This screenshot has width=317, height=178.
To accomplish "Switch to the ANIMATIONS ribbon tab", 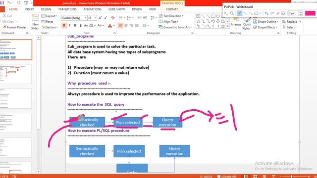I will tap(93, 9).
